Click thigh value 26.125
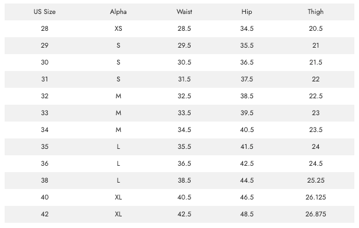The width and height of the screenshot is (359, 228). [315, 197]
